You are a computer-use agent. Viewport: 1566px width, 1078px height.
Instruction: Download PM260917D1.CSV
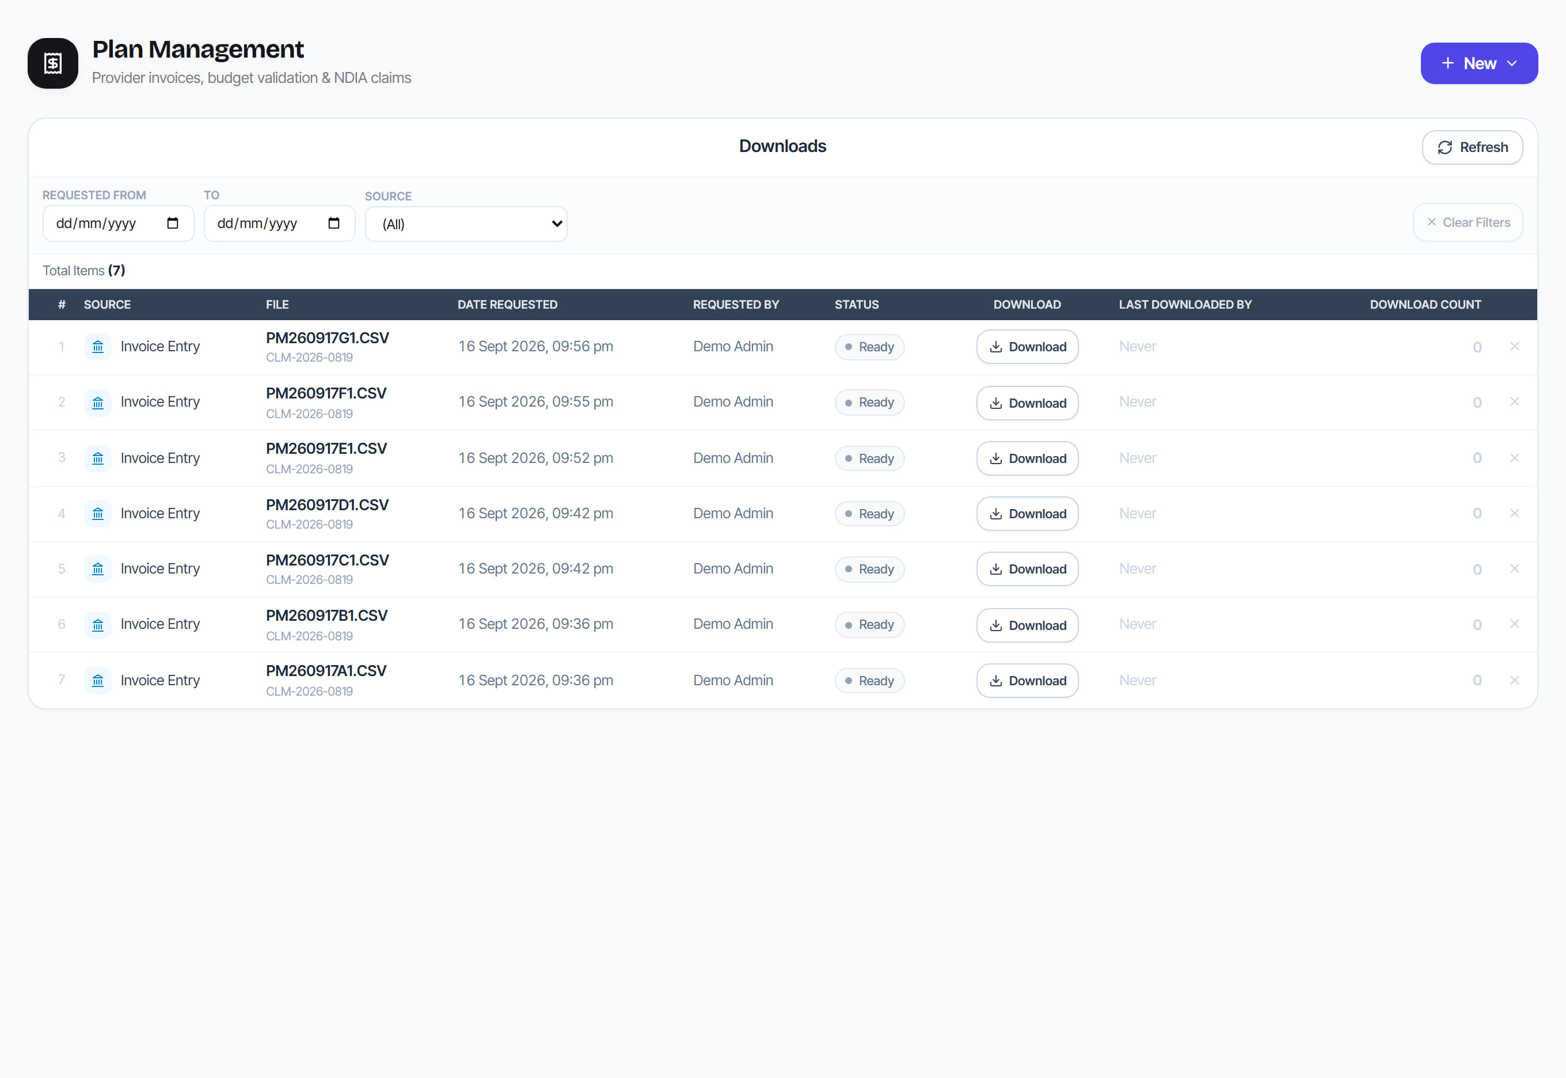pos(1027,514)
